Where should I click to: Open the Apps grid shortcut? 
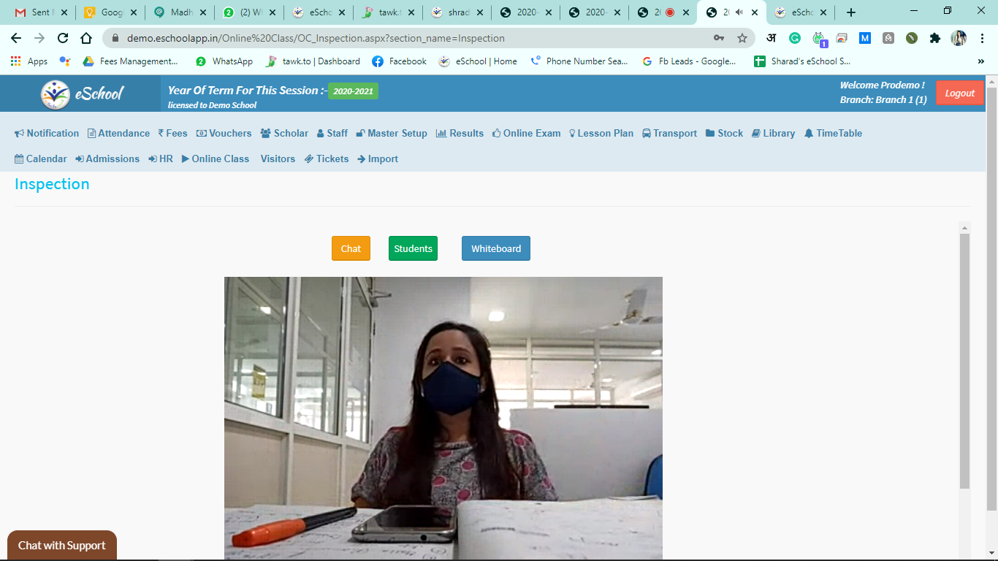pos(29,61)
